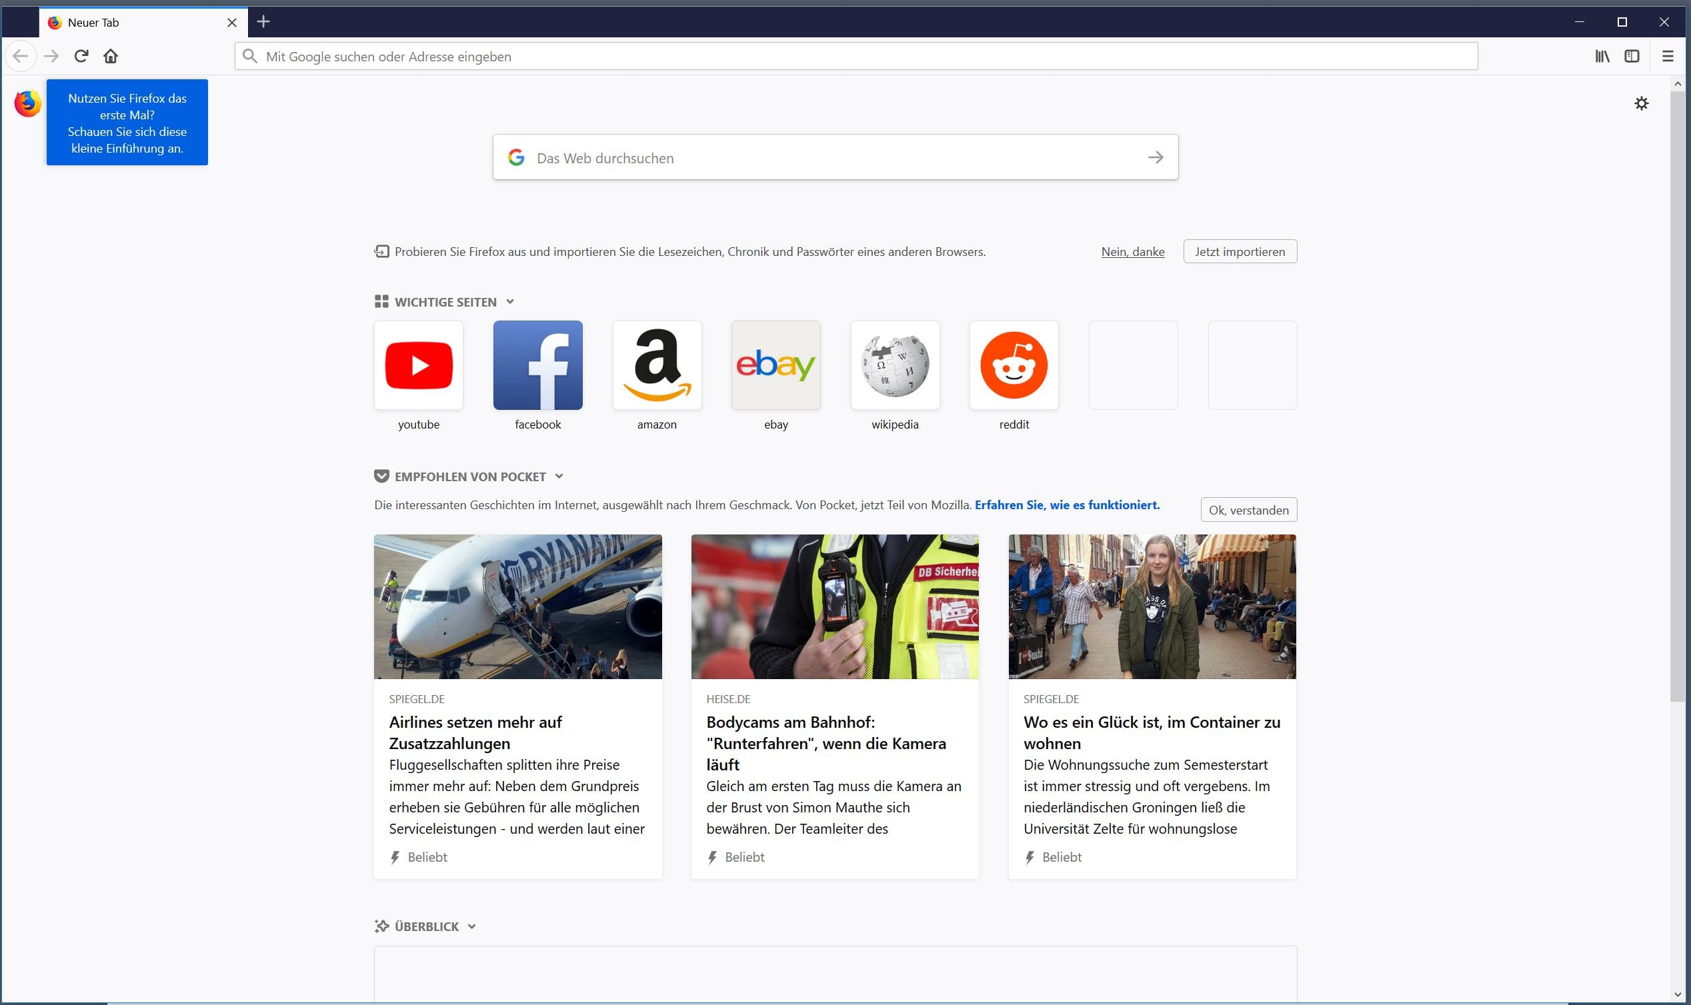Viewport: 1691px width, 1005px height.
Task: Click the Ok, verstanden button
Action: point(1248,510)
